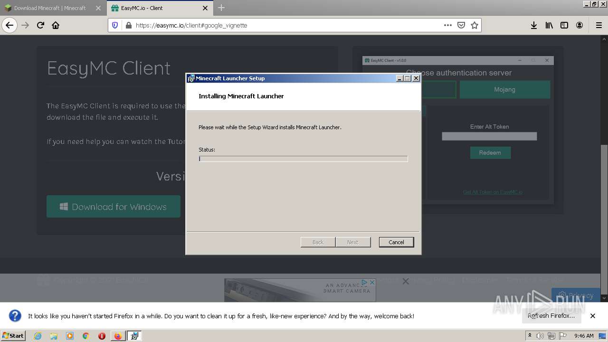Toggle the sidebar view
The image size is (608, 342).
pyautogui.click(x=564, y=25)
